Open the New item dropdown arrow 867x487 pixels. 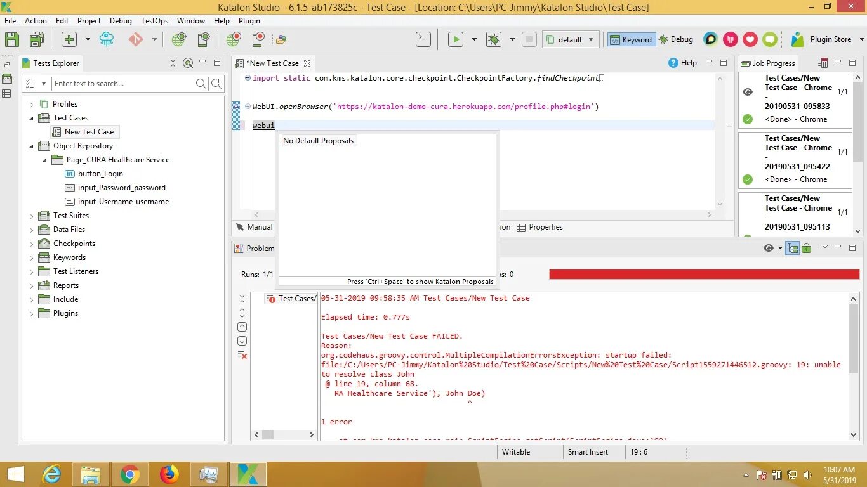(x=88, y=39)
